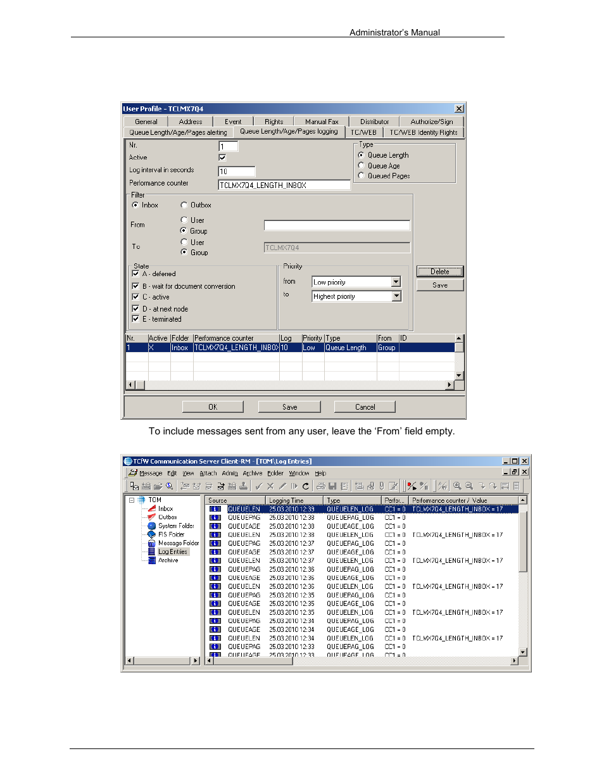Click the Cancel button in User Profile
Image resolution: width=604 pixels, height=782 pixels.
coord(365,407)
